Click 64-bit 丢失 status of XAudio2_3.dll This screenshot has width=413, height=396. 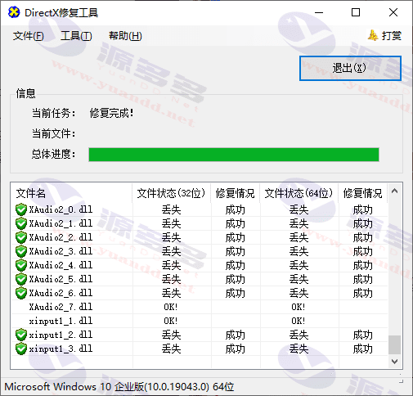[299, 251]
